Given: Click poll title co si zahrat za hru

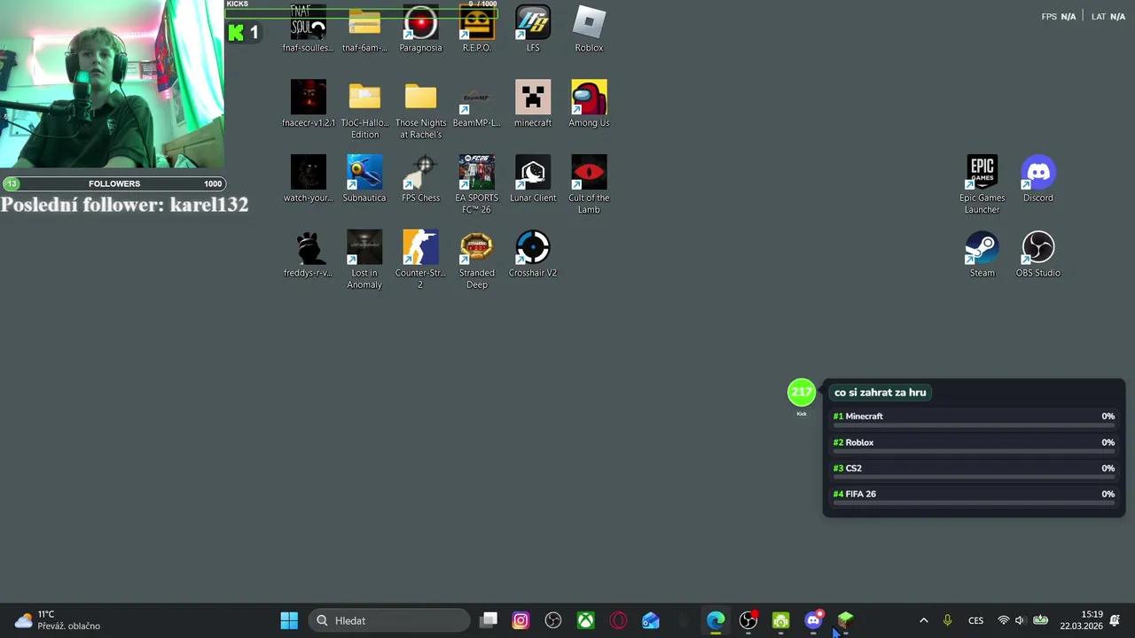Looking at the screenshot, I should [x=880, y=393].
